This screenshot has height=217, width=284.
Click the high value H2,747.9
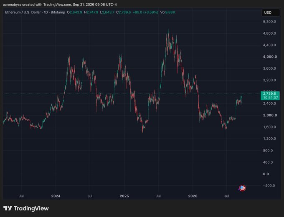click(x=91, y=12)
